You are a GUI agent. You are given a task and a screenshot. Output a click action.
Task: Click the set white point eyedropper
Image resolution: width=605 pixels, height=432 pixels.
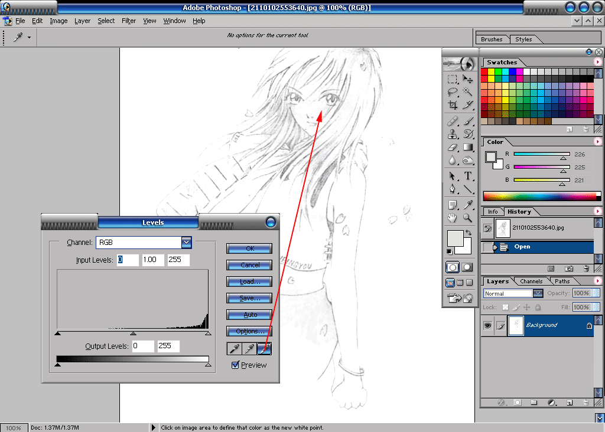tap(264, 349)
